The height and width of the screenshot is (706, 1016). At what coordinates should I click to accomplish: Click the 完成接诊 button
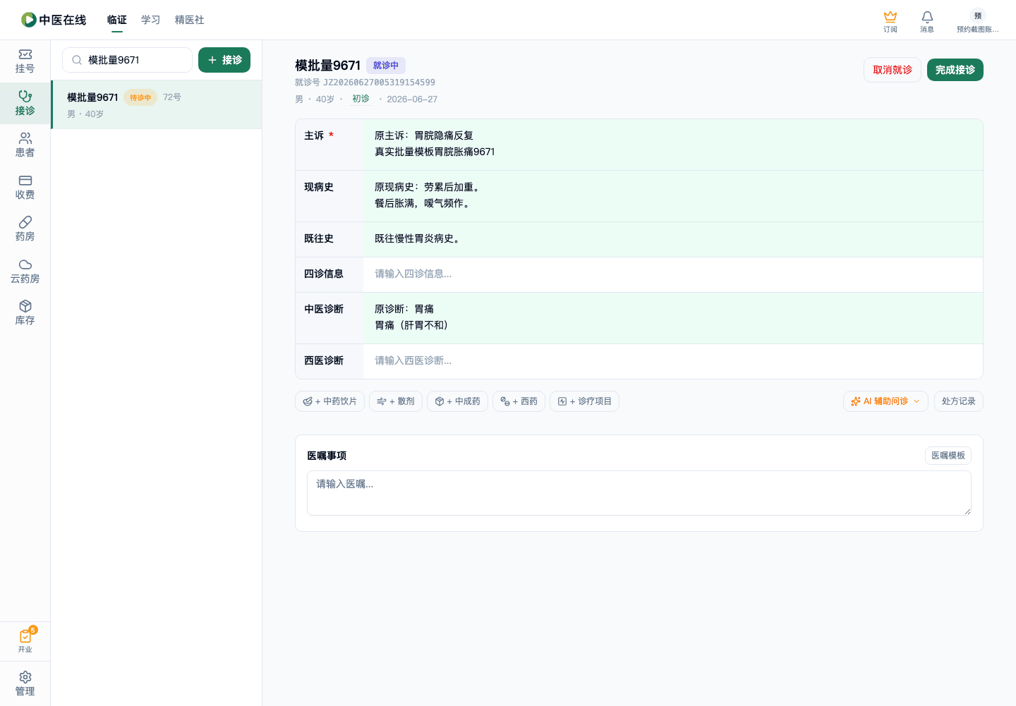[x=955, y=70]
